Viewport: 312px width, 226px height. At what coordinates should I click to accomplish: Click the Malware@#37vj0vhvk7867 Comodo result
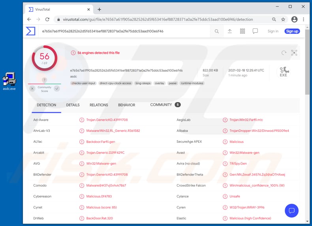pos(106,185)
